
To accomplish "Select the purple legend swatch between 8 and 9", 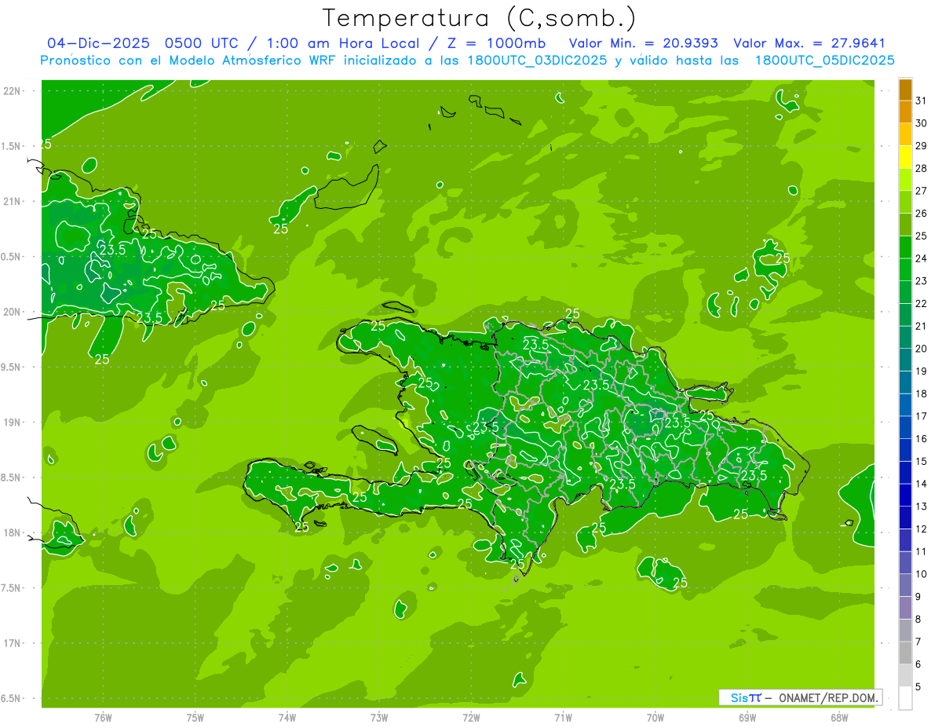I will [905, 609].
